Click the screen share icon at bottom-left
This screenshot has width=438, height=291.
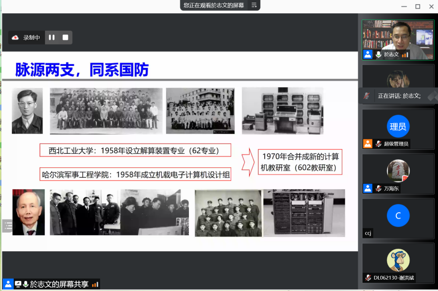[18, 284]
